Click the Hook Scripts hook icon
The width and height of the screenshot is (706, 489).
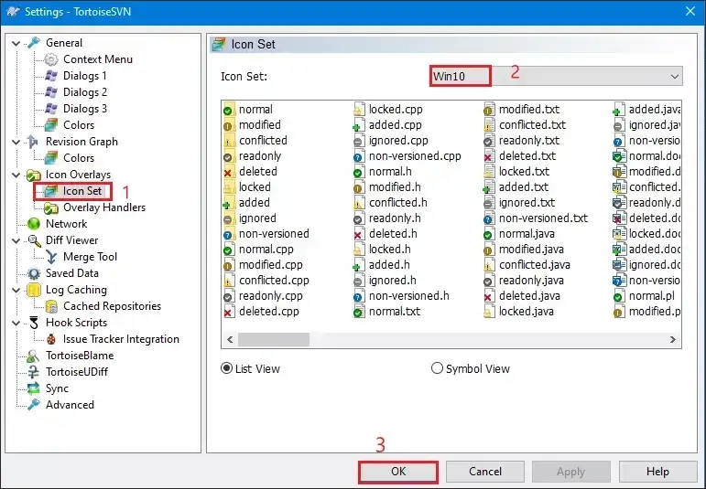coord(34,323)
